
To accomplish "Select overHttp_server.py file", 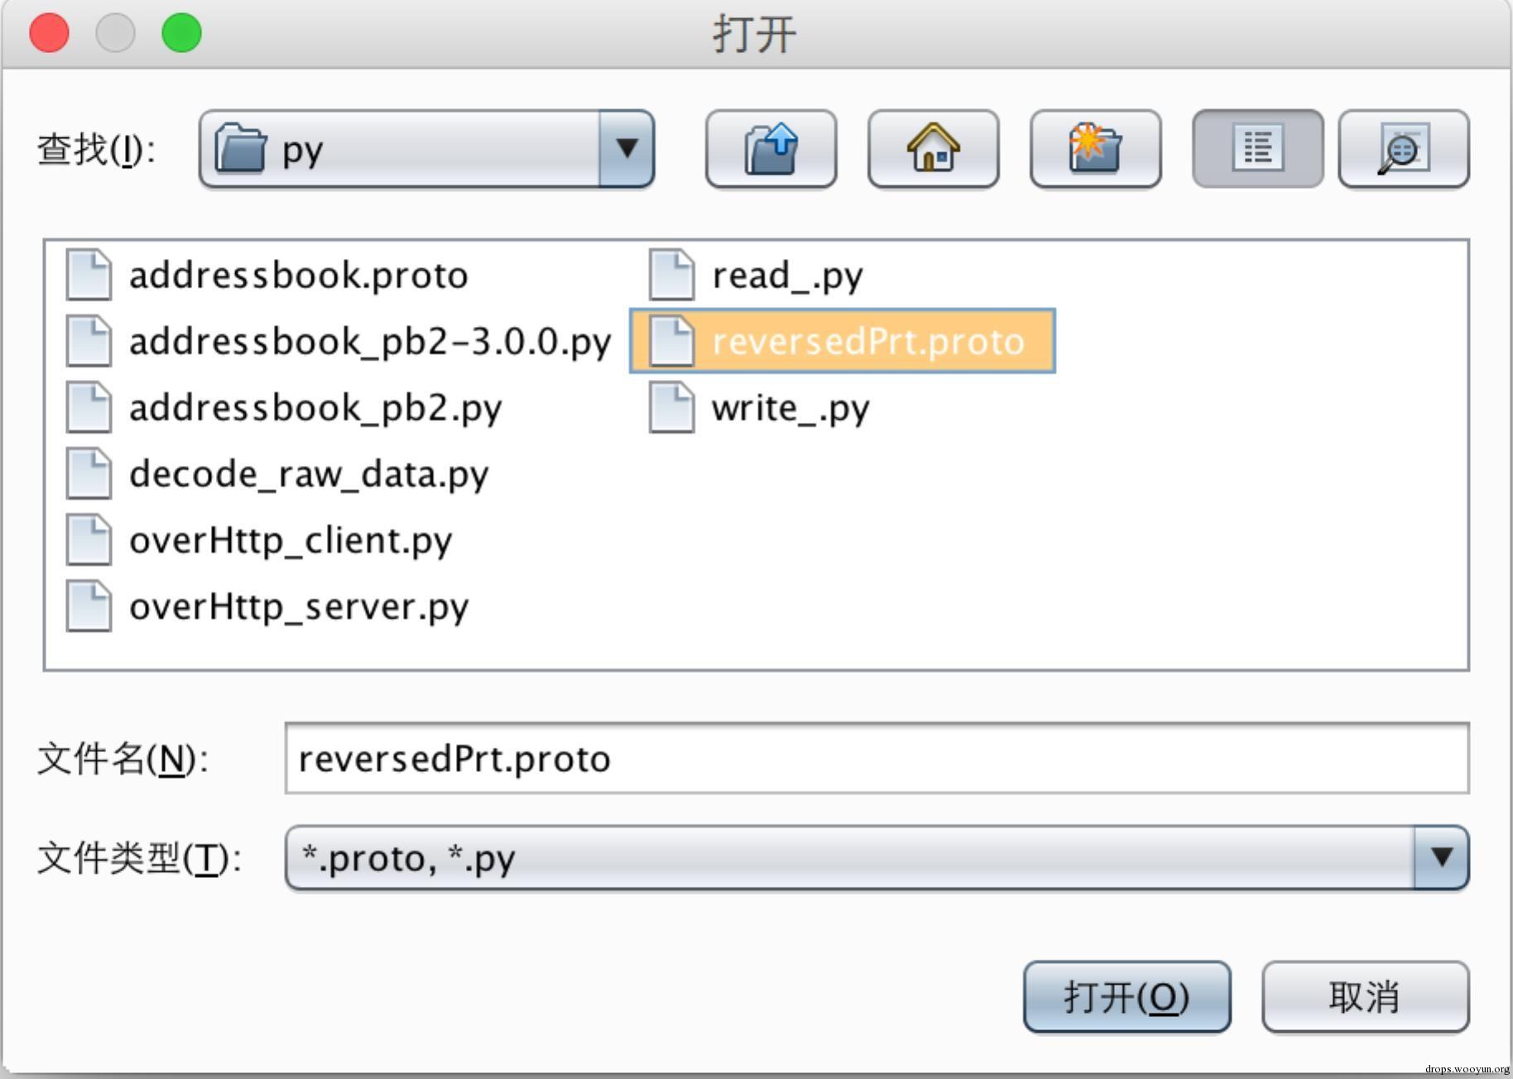I will (x=298, y=607).
